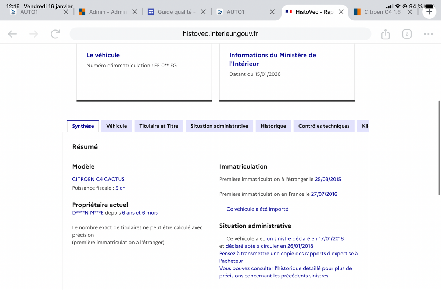Open the share sheet icon
The width and height of the screenshot is (441, 290).
385,34
